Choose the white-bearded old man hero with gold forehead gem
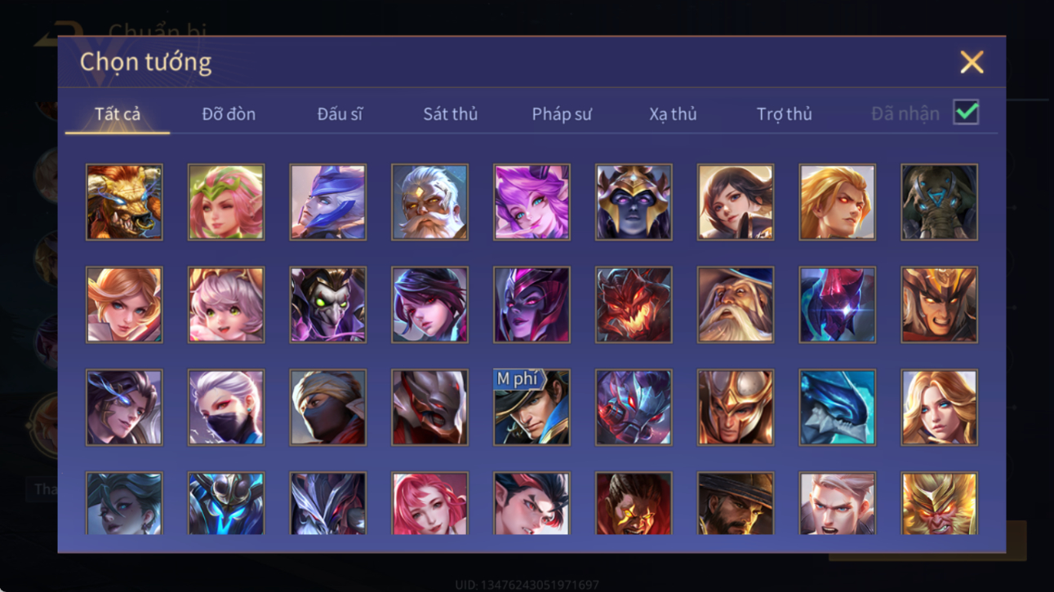This screenshot has height=592, width=1054. [x=429, y=202]
